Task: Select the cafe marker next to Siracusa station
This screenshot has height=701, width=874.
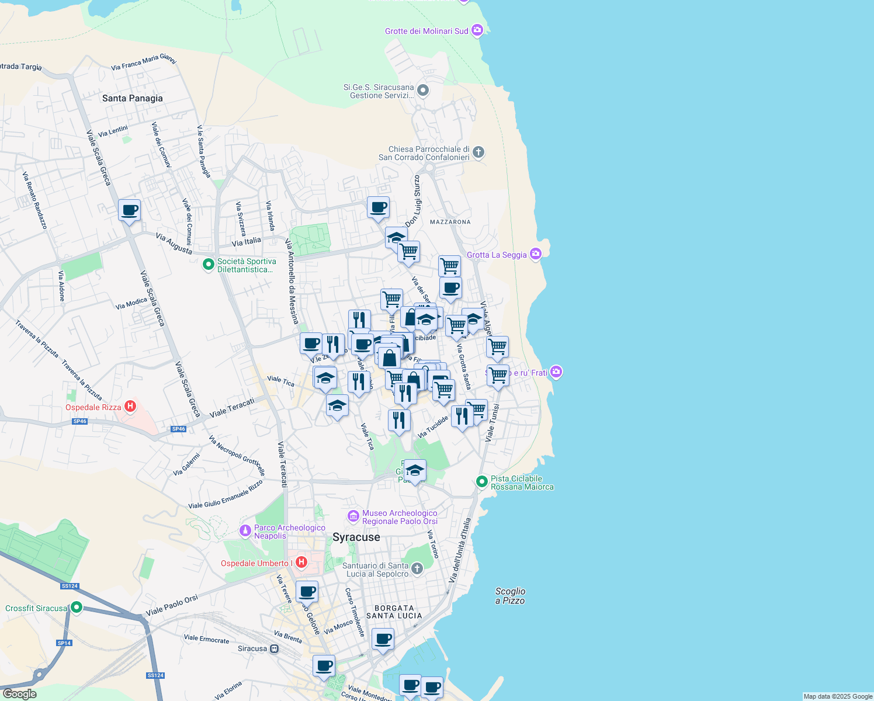Action: click(324, 666)
